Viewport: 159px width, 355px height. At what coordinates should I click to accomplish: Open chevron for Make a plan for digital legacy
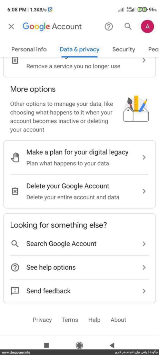coord(144,158)
